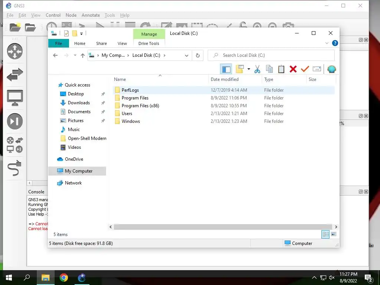Viewport: 380px width, 285px height.
Task: Open the Home ribbon tab
Action: (80, 43)
